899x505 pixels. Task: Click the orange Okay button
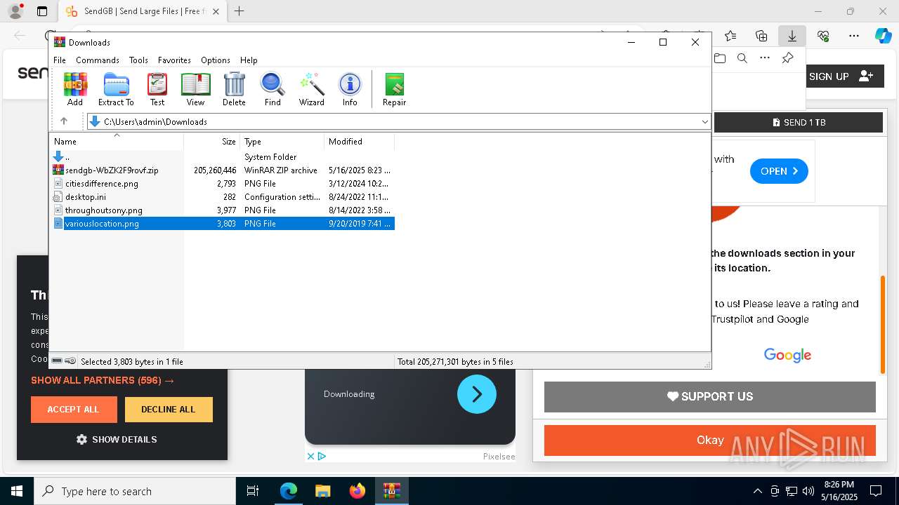pyautogui.click(x=710, y=440)
